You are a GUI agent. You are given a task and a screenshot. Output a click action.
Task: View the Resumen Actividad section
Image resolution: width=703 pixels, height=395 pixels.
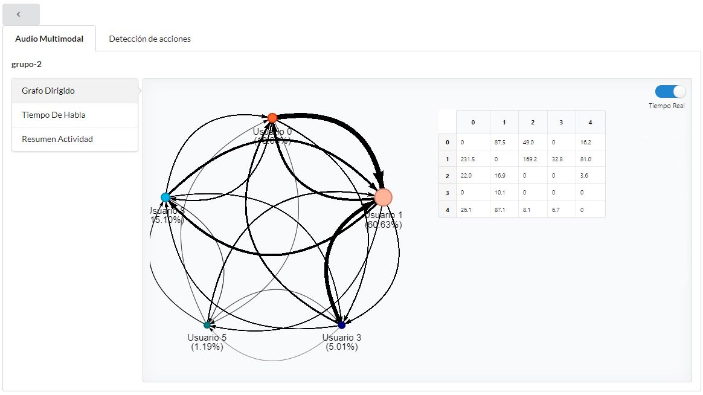coord(57,139)
